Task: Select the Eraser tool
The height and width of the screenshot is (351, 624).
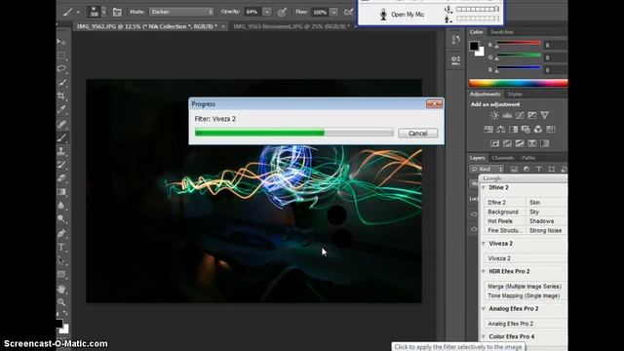Action: (61, 178)
